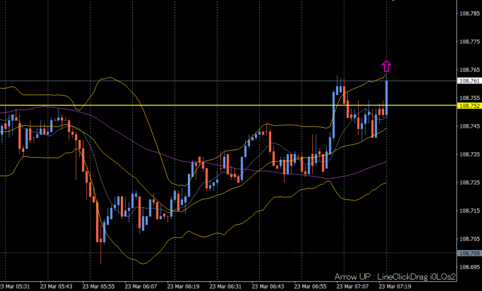Click the Arrow UP LineClickDrag text label
482x291 pixels.
394,276
